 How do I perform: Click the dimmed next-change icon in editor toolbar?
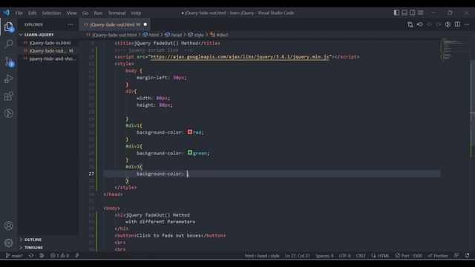click(439, 24)
